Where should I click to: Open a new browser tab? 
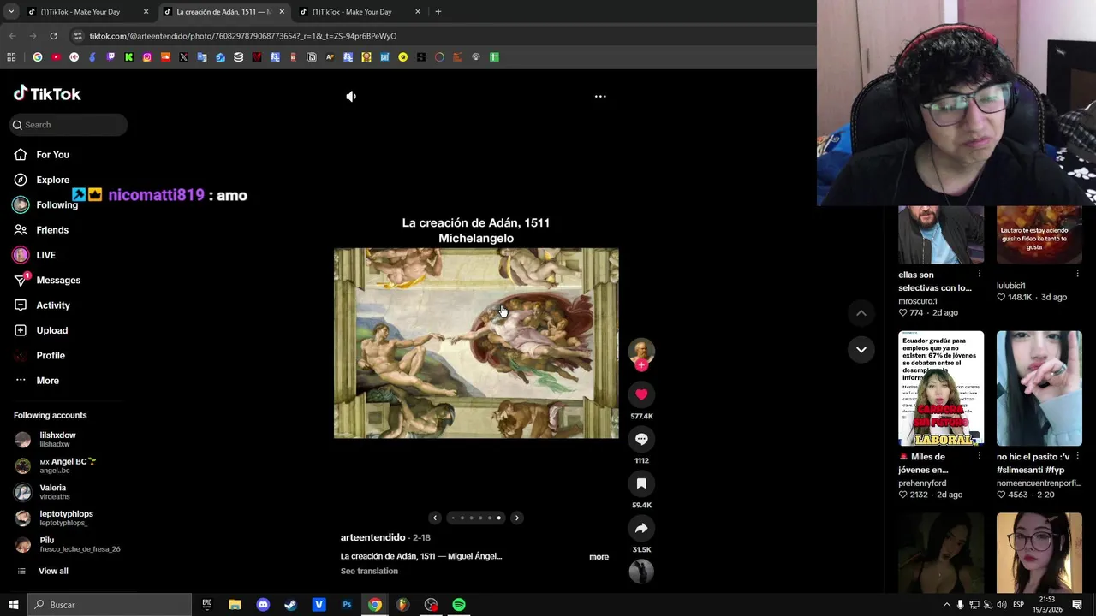[438, 12]
